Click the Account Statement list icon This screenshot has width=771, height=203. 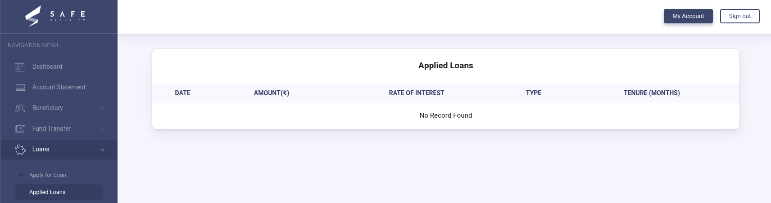[20, 88]
